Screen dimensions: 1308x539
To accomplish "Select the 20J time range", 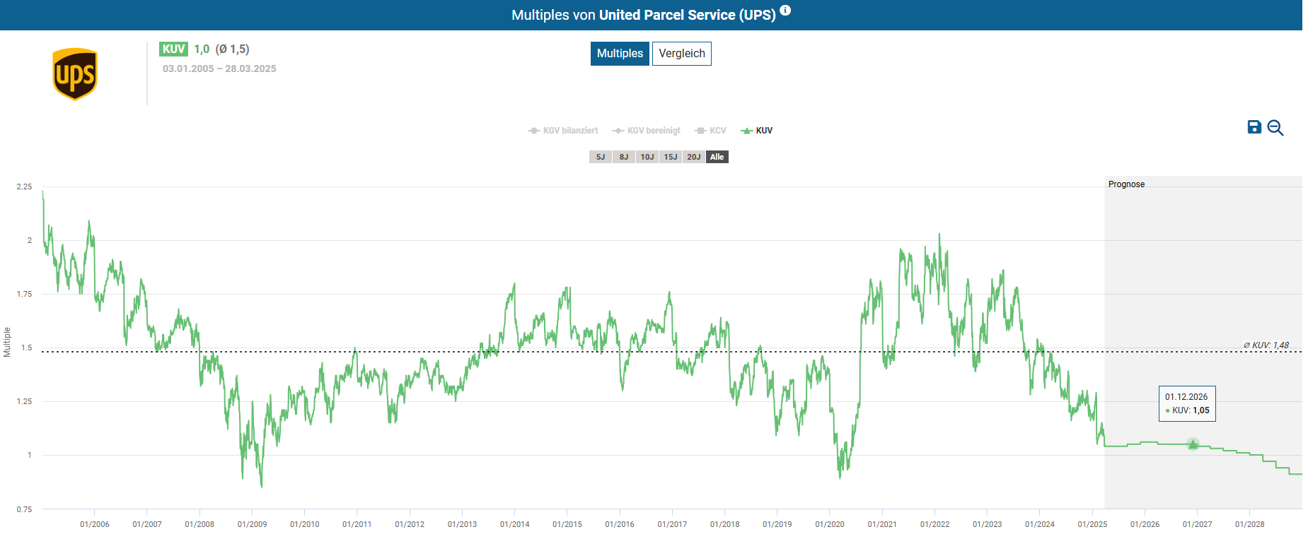I will (693, 157).
